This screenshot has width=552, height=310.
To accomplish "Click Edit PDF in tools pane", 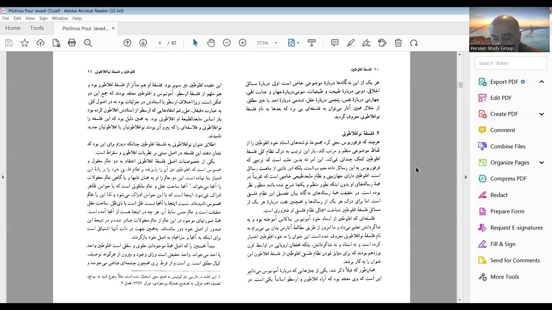I will [501, 98].
